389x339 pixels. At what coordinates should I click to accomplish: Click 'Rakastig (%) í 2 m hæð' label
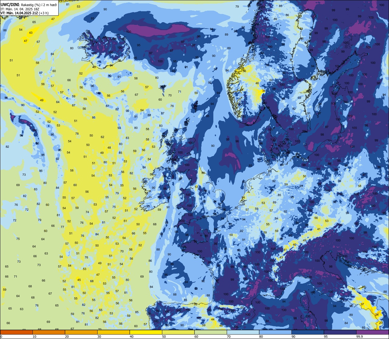(39, 5)
